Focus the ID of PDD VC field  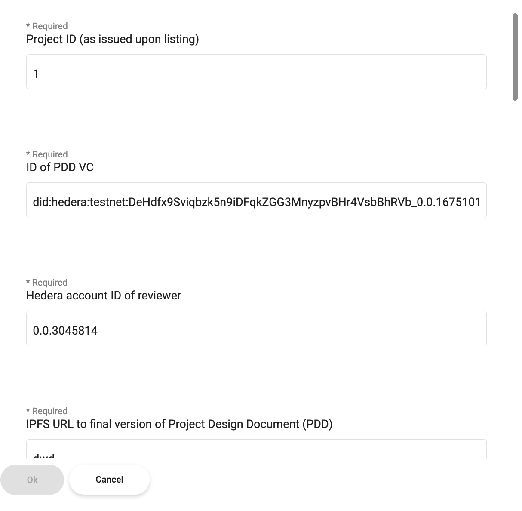[x=256, y=200]
